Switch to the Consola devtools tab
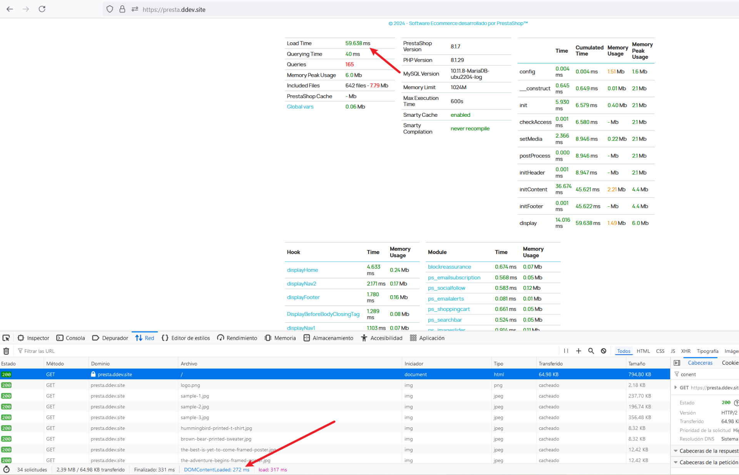Viewport: 739px width, 475px height. pos(71,338)
